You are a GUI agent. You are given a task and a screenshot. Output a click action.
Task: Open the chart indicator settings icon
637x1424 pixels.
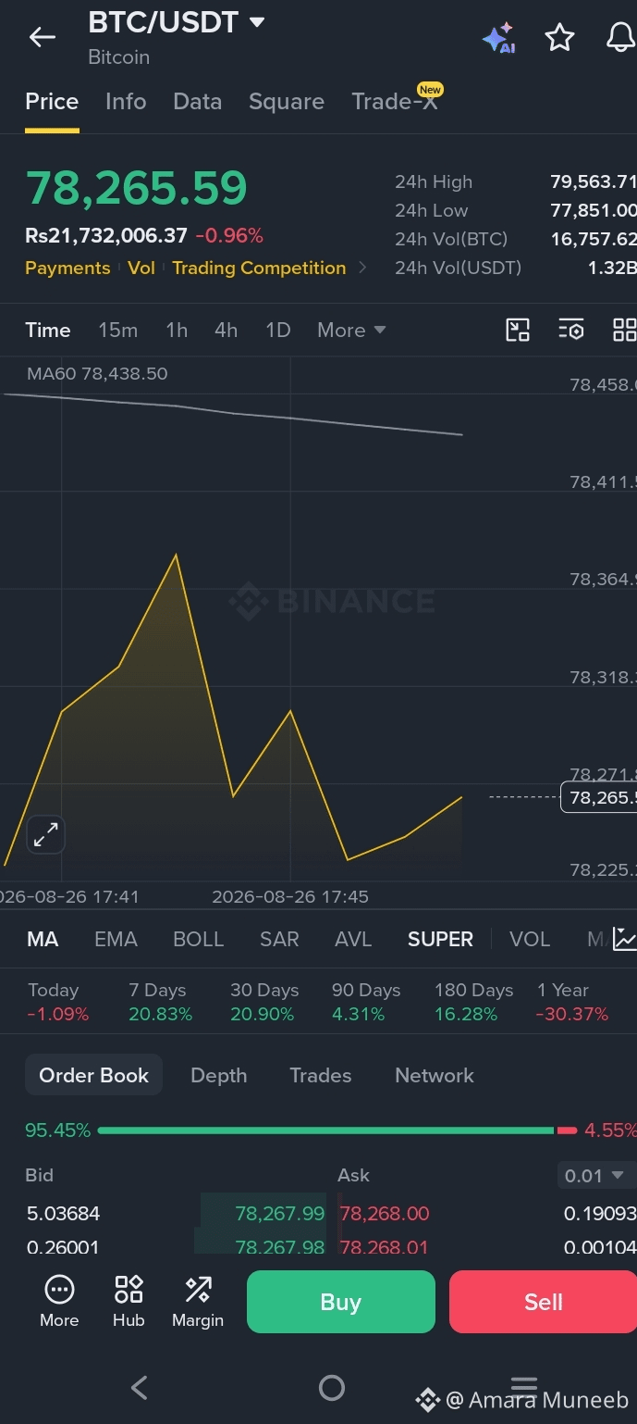coord(571,330)
